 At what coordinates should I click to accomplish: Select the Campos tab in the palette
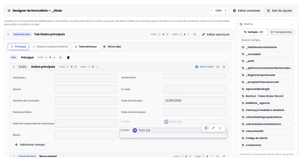coord(253,32)
